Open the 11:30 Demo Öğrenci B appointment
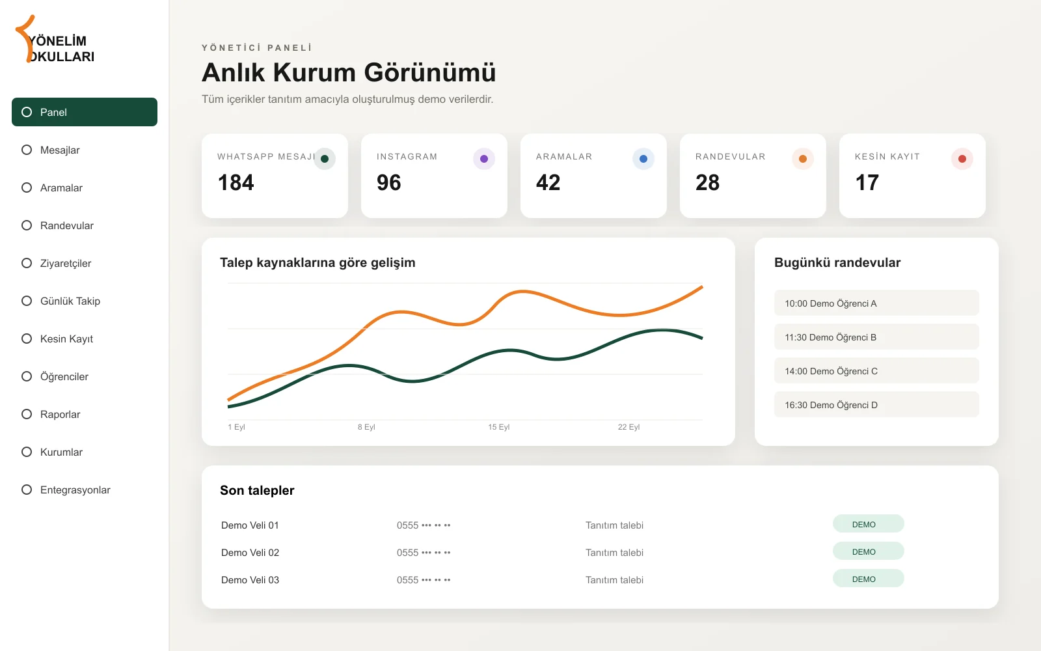Screen dimensions: 1041x651 [876, 337]
